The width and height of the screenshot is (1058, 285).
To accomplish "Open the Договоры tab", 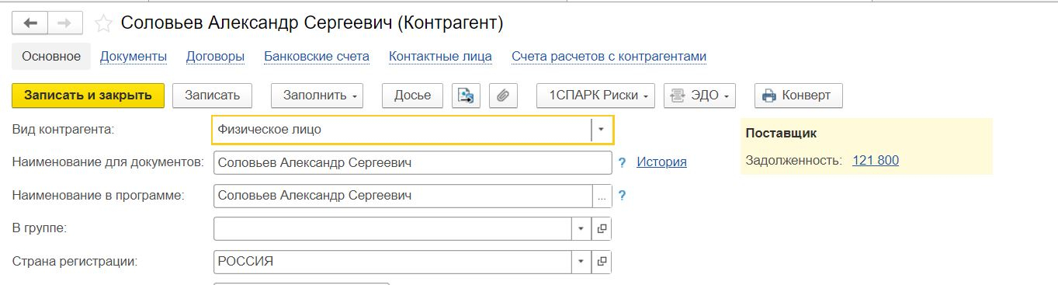I will (215, 56).
